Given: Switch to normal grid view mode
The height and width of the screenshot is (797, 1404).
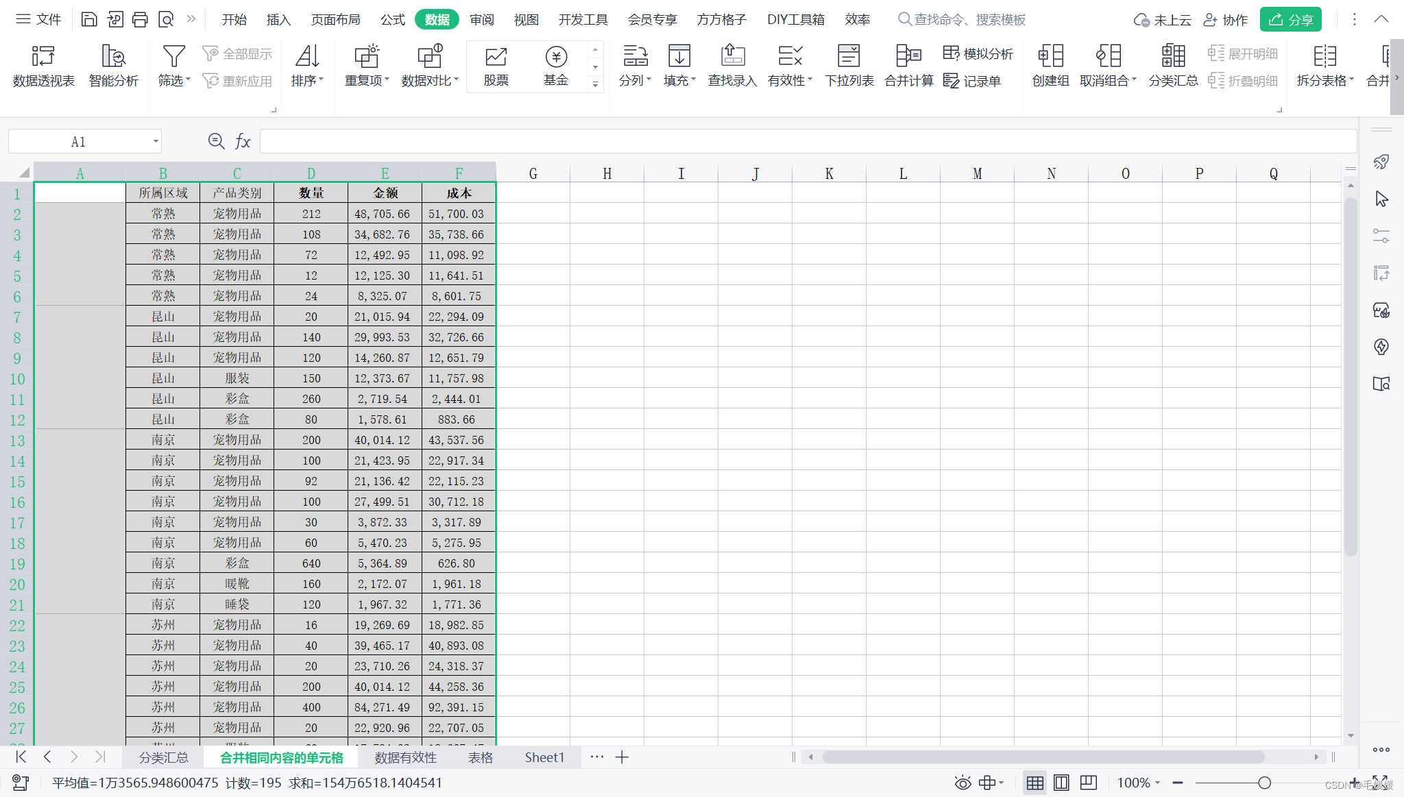Looking at the screenshot, I should click(x=1034, y=783).
